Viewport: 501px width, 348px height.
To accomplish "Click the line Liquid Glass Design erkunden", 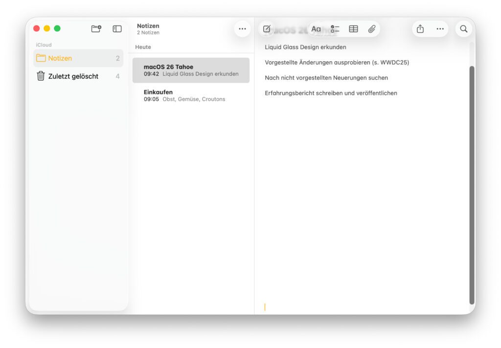I will tap(305, 47).
